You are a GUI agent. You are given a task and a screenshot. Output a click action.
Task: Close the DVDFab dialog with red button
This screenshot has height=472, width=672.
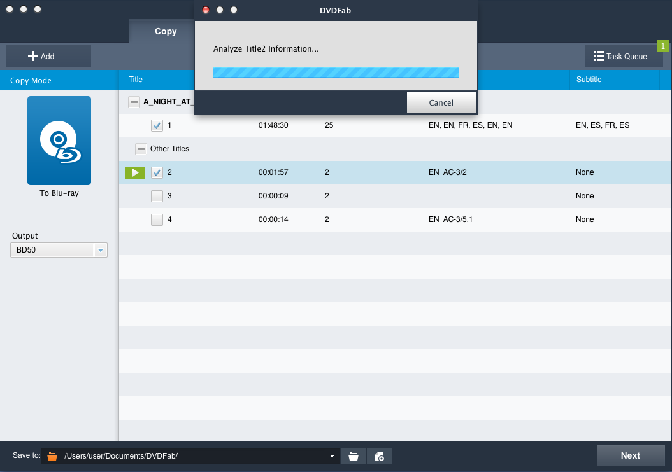[x=206, y=10]
